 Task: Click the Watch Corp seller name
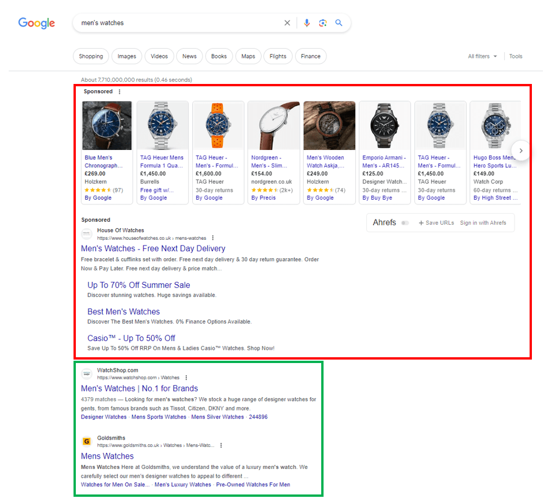[x=488, y=182]
